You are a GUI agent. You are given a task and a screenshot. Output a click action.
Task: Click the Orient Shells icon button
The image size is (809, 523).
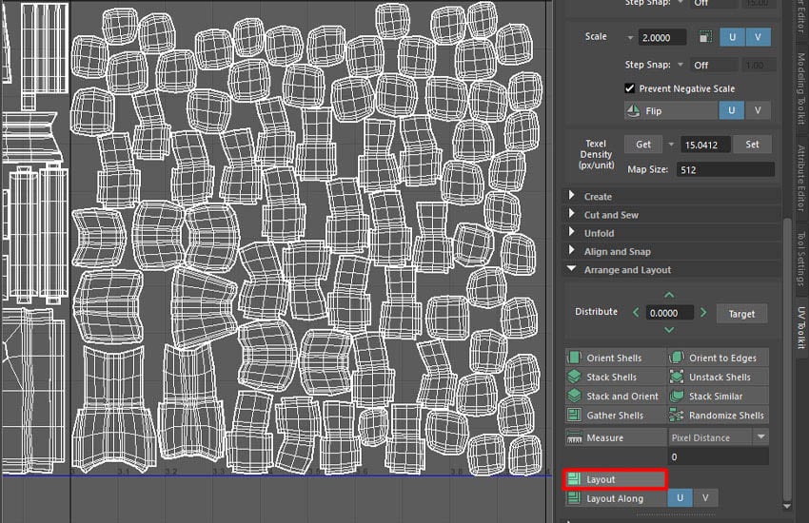point(574,358)
